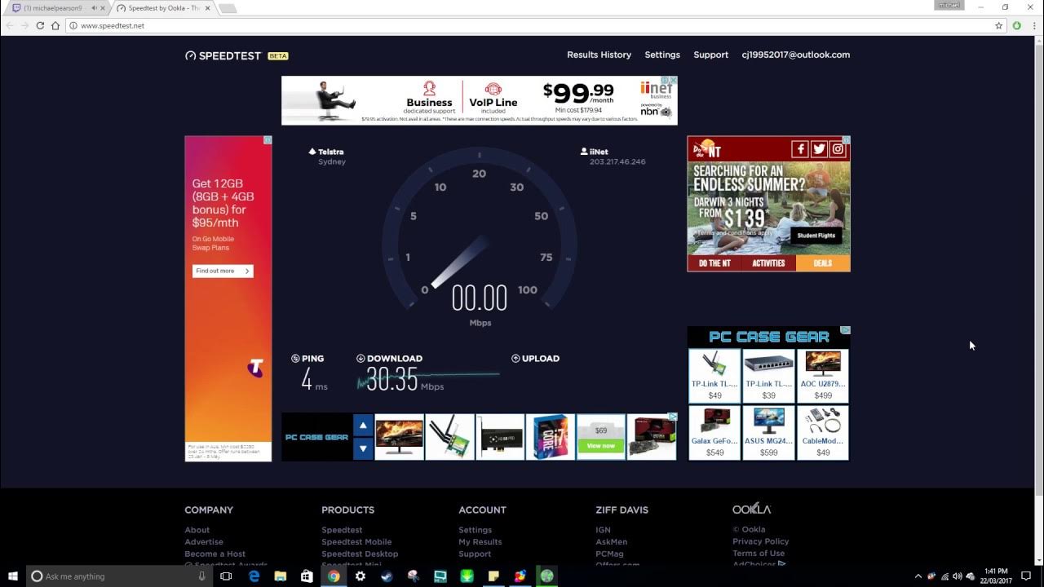
Task: Open the Windows Start menu
Action: [x=12, y=576]
